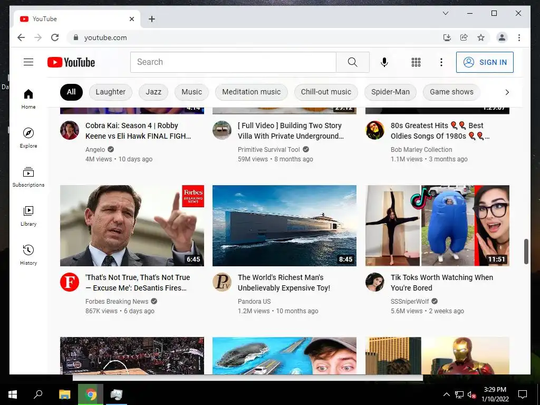The image size is (540, 405).
Task: Select the Jazz filter chip
Action: [153, 92]
